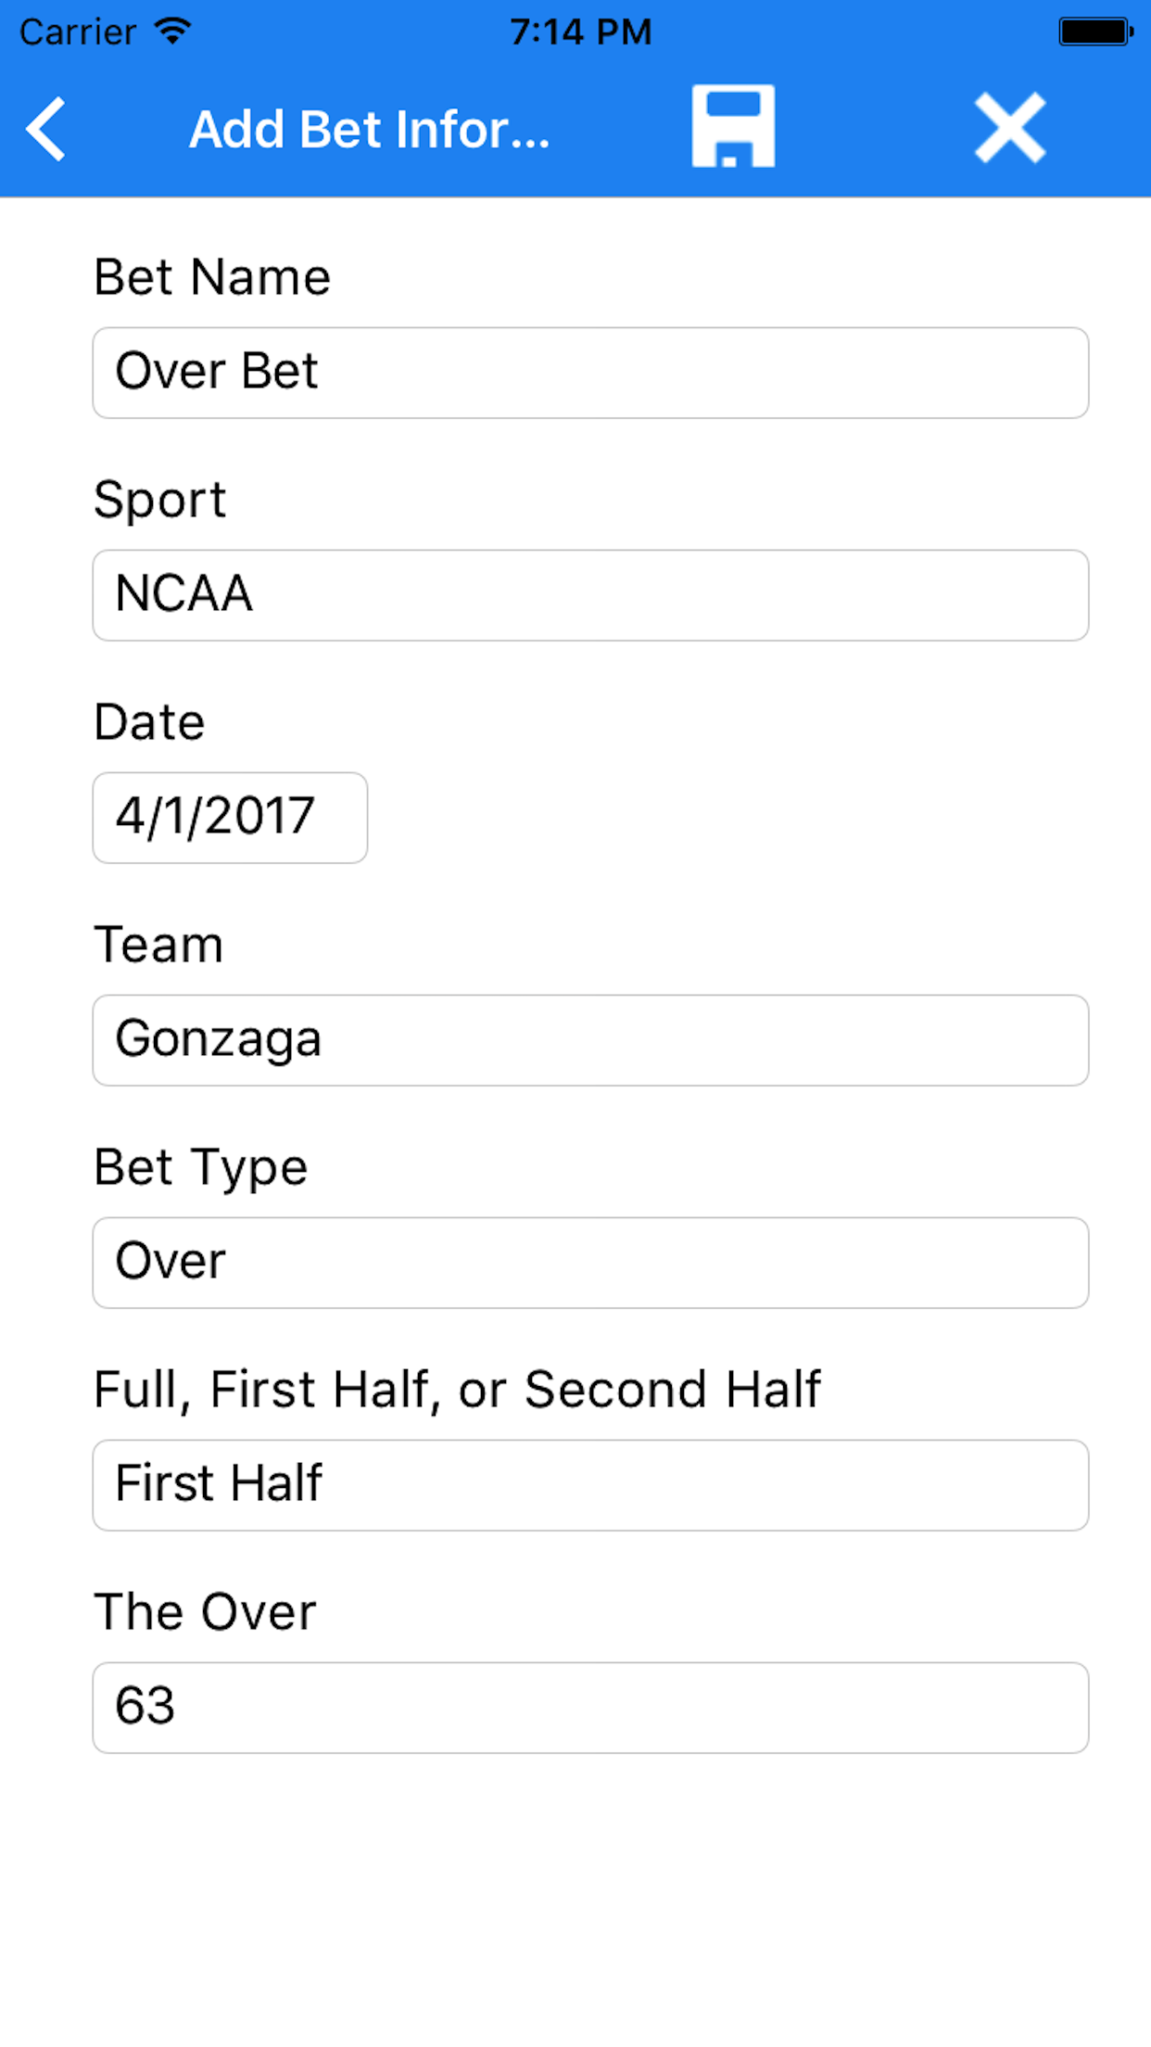1151x2047 pixels.
Task: Cancel using the X icon in header
Action: tap(1010, 128)
